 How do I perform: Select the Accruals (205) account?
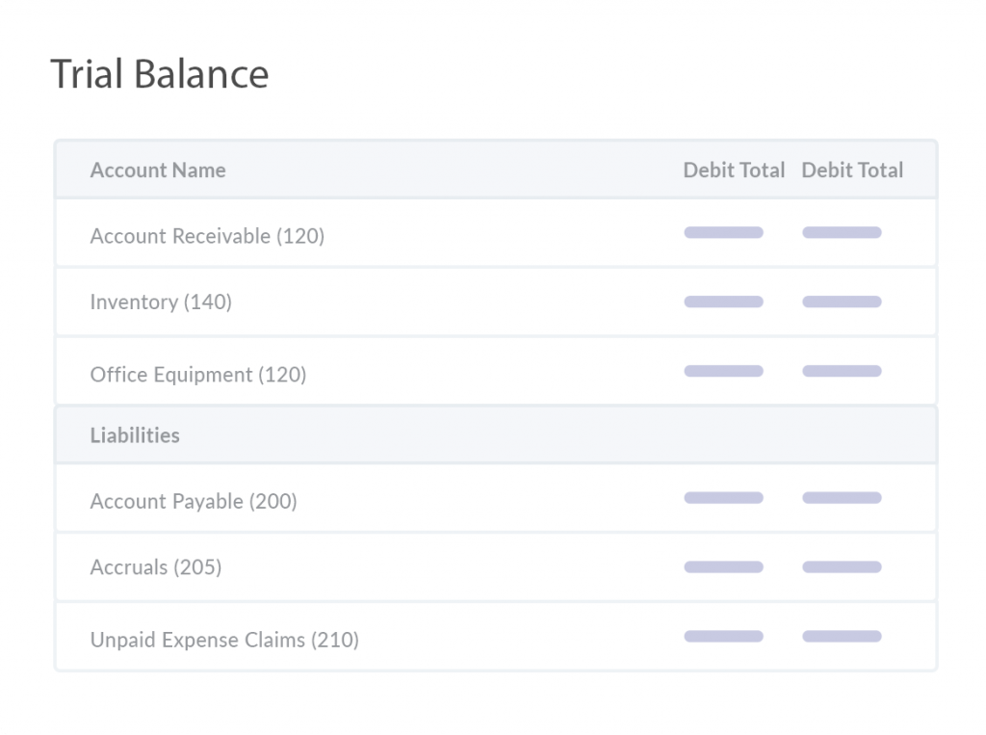pyautogui.click(x=496, y=567)
